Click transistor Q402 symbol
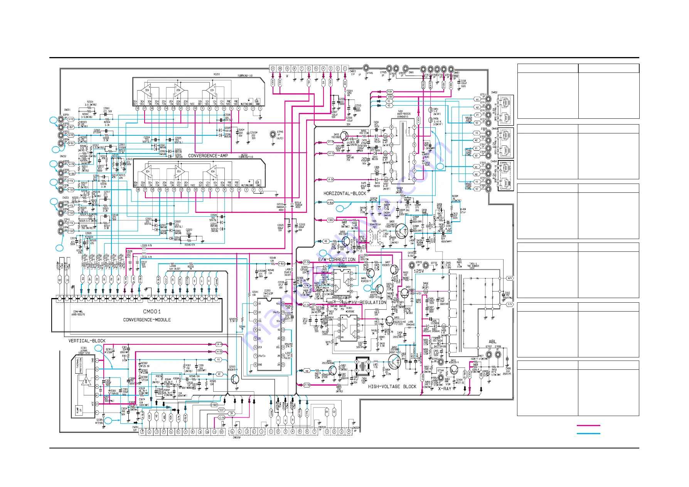The width and height of the screenshot is (689, 487). [x=394, y=362]
